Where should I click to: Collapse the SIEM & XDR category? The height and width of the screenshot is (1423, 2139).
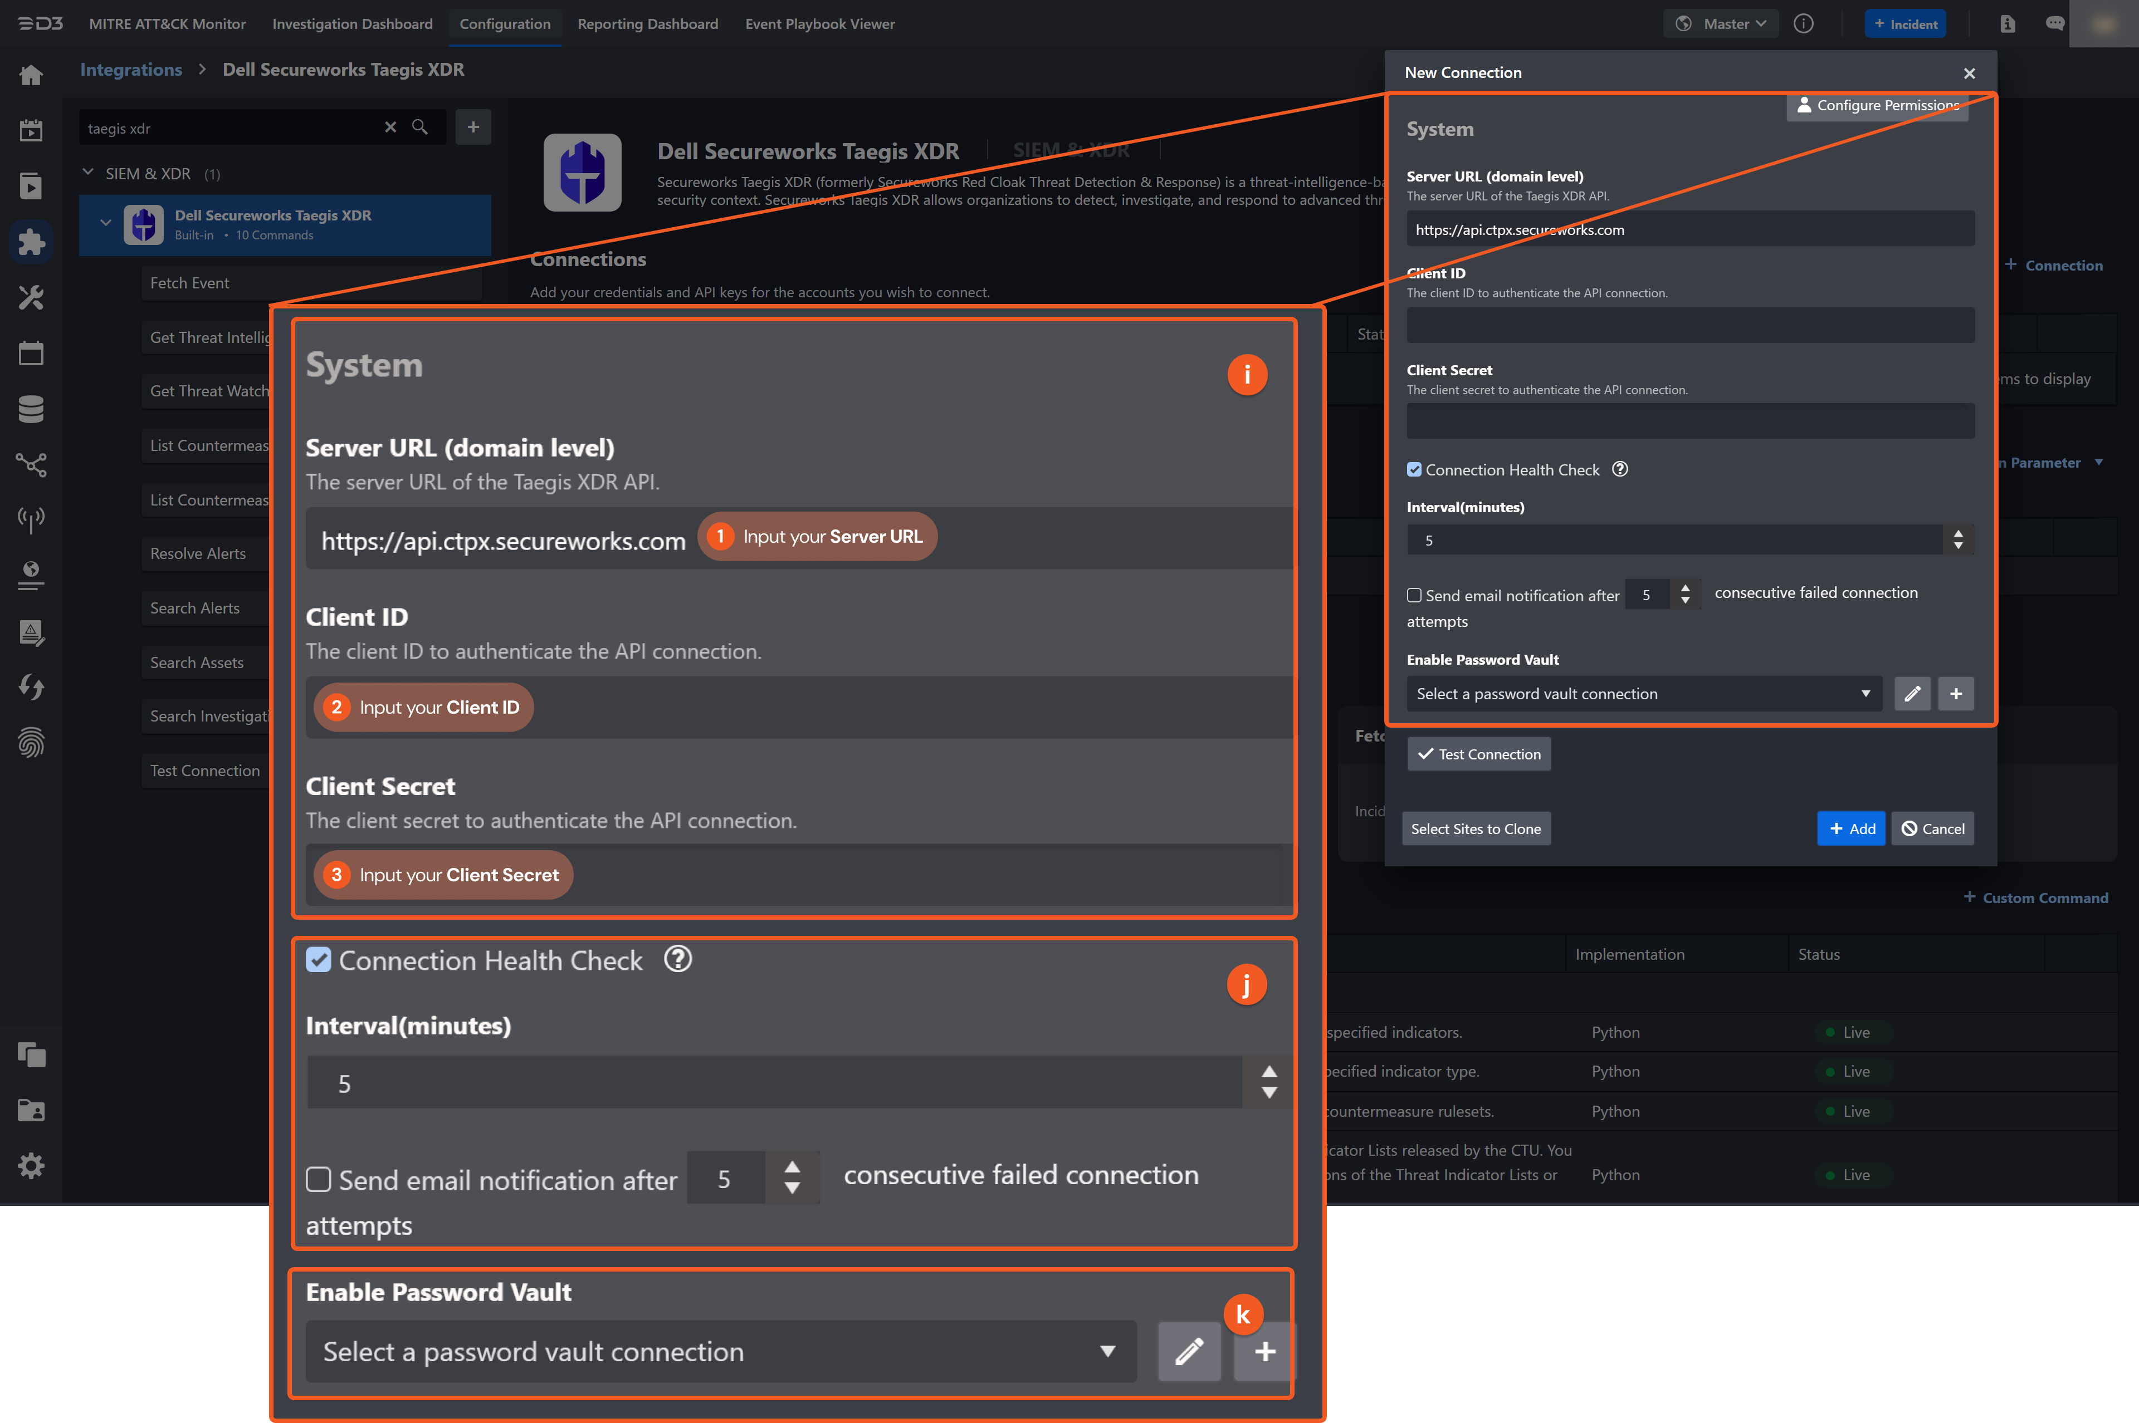88,173
